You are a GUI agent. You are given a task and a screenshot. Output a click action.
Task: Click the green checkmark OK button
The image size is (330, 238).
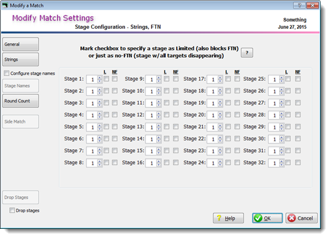tap(267, 218)
